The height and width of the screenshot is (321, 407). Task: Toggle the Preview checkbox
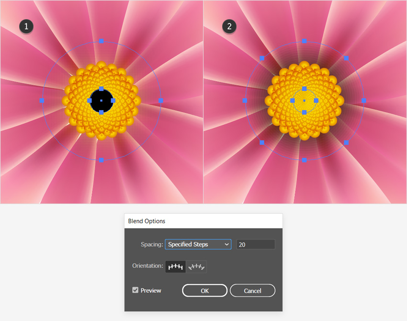[135, 290]
